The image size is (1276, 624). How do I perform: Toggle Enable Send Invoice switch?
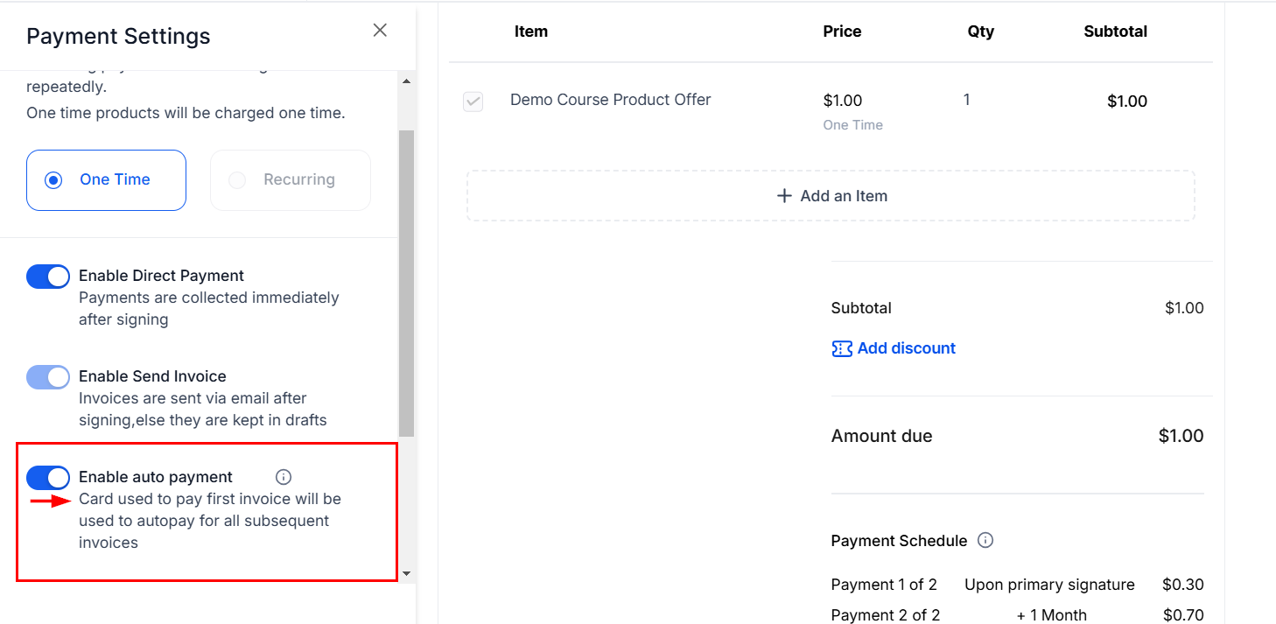click(48, 377)
